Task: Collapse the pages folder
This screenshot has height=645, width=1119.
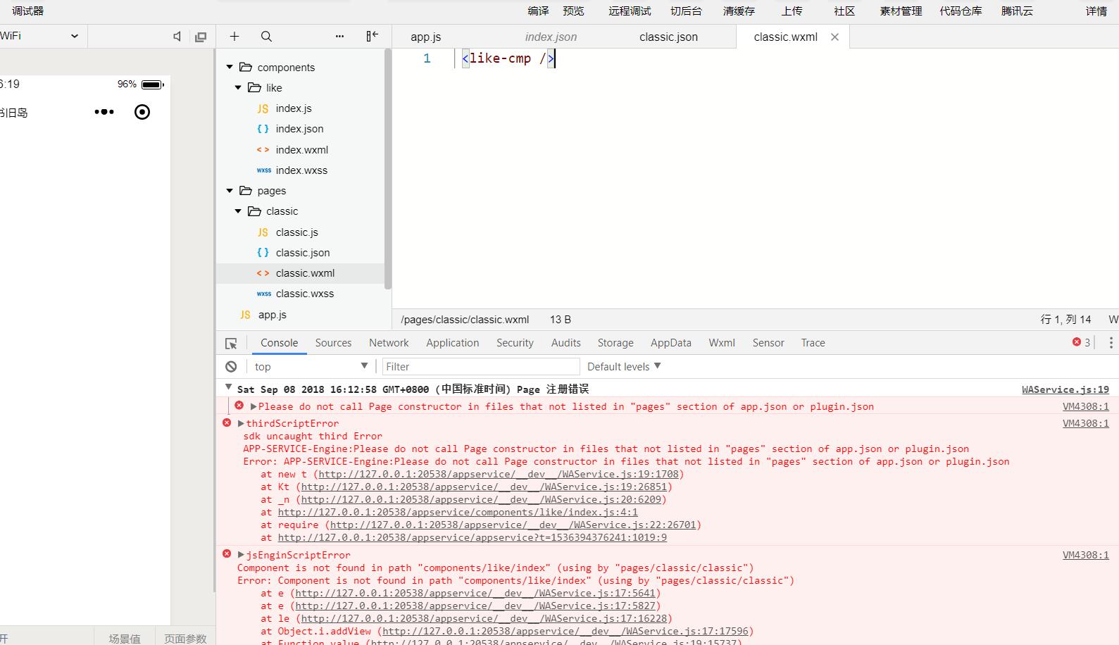Action: tap(230, 191)
